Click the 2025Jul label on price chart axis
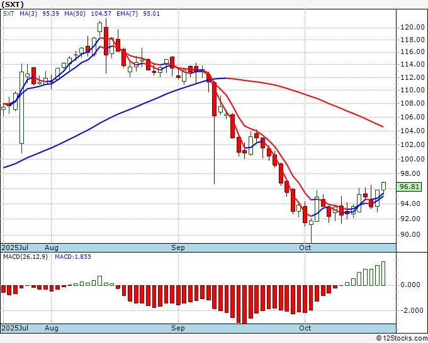 tap(15, 248)
